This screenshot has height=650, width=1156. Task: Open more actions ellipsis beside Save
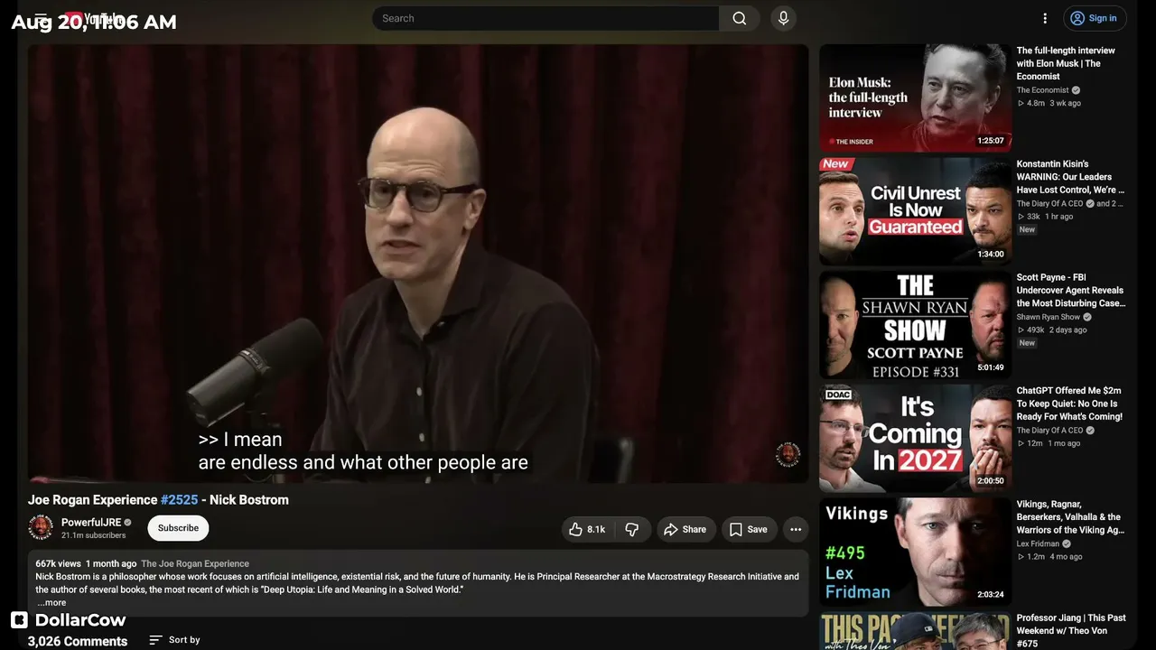coord(796,529)
